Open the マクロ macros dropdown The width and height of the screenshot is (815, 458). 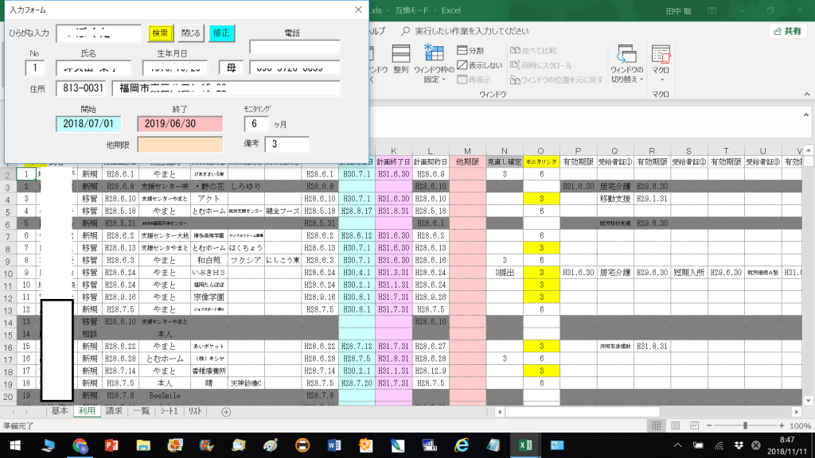pyautogui.click(x=661, y=70)
